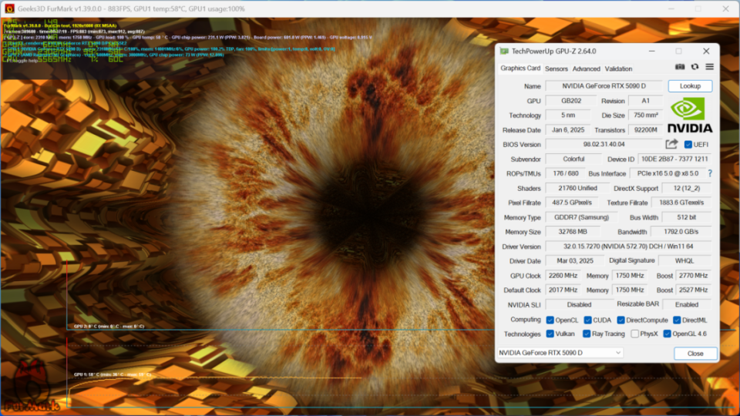This screenshot has width=740, height=416.
Task: Click the Die Size value 750 mm²
Action: click(x=646, y=115)
